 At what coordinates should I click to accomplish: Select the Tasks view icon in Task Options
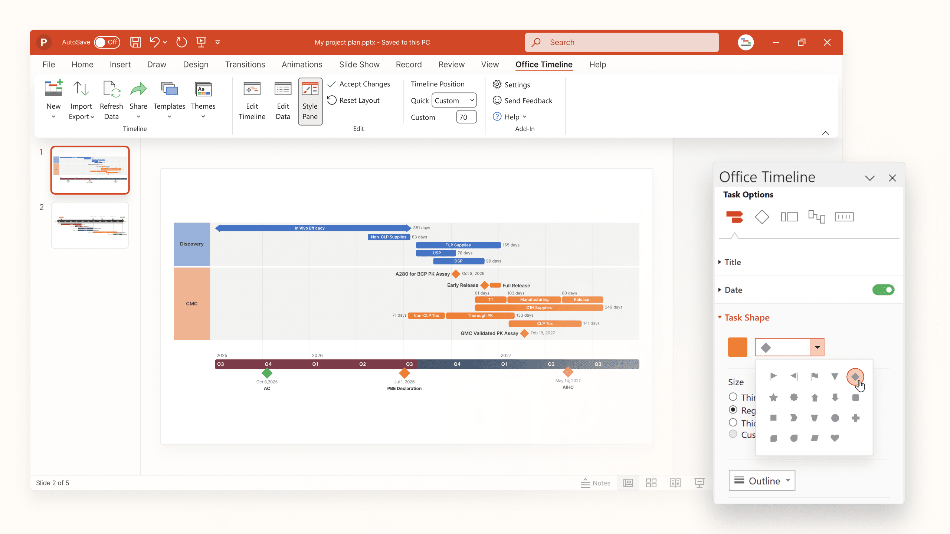[x=735, y=217]
